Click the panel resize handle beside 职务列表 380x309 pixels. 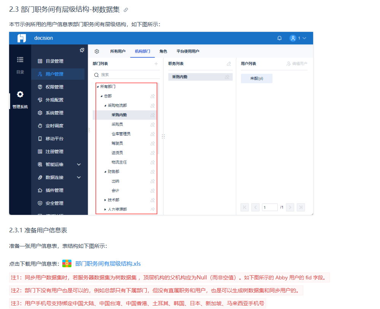click(x=163, y=137)
